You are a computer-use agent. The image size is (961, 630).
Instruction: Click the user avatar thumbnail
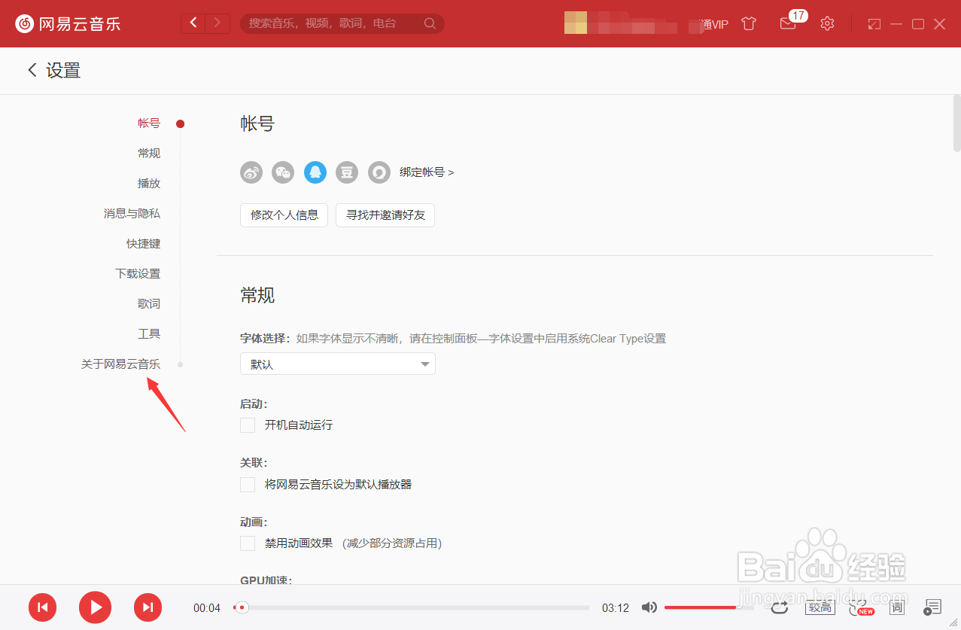pos(576,23)
